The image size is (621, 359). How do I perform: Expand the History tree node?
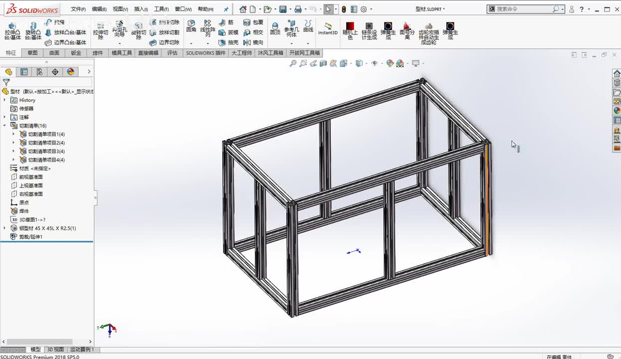(x=5, y=100)
